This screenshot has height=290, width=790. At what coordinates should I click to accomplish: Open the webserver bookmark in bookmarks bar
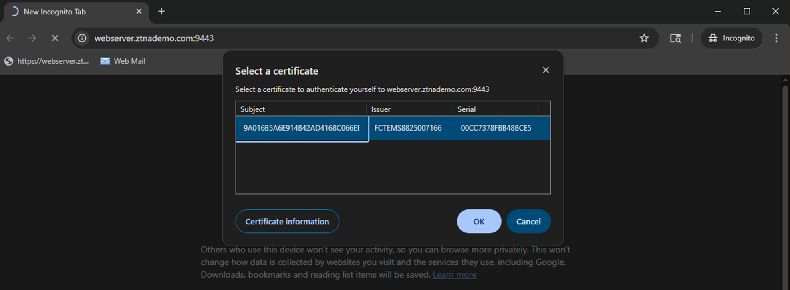coord(47,61)
